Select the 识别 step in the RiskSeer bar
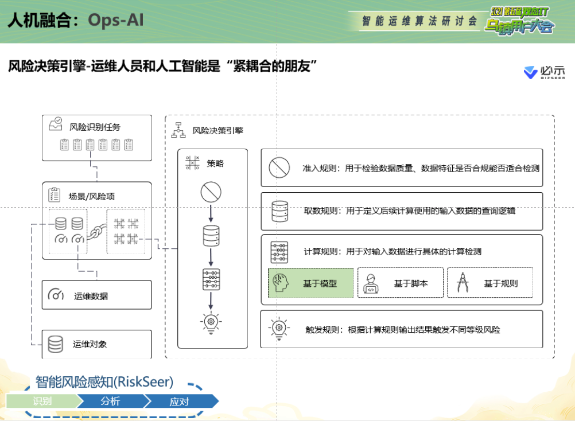The width and height of the screenshot is (575, 421). [x=42, y=401]
